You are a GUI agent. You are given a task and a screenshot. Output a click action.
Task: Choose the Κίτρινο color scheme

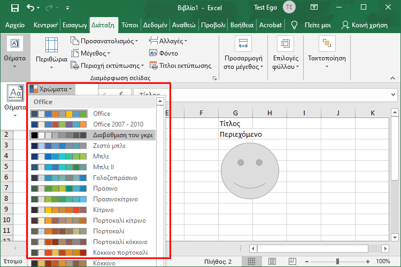pyautogui.click(x=92, y=210)
